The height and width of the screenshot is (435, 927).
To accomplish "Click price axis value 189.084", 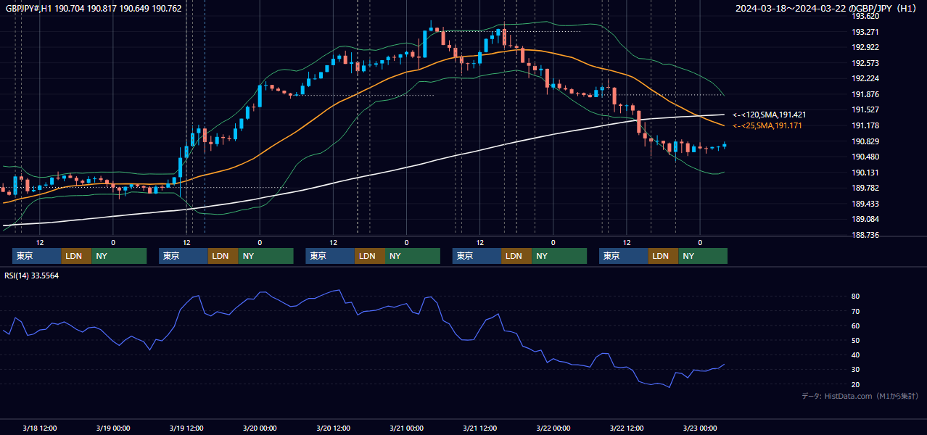I will (x=865, y=219).
